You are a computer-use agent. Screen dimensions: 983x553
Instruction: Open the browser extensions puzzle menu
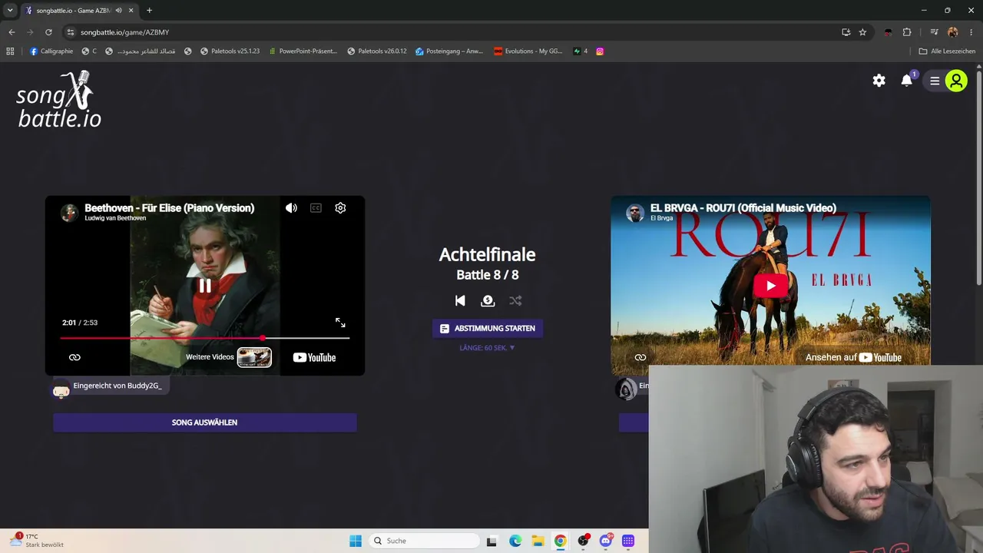[907, 32]
